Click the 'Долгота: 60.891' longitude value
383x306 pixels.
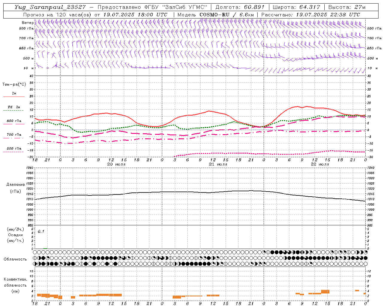coord(240,7)
